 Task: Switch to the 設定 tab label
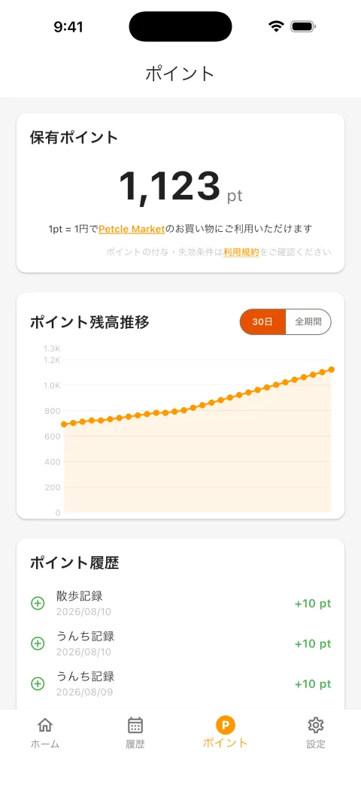316,744
